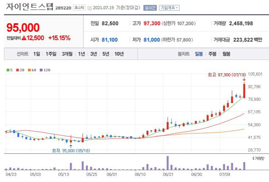Click the 07/09 date axis label
The height and width of the screenshot is (182, 269).
(225, 174)
